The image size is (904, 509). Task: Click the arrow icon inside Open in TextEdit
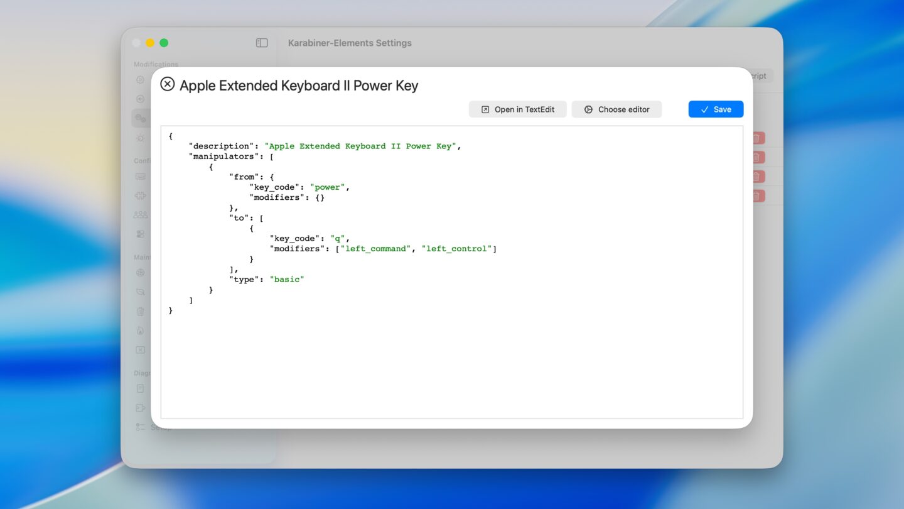pos(485,109)
